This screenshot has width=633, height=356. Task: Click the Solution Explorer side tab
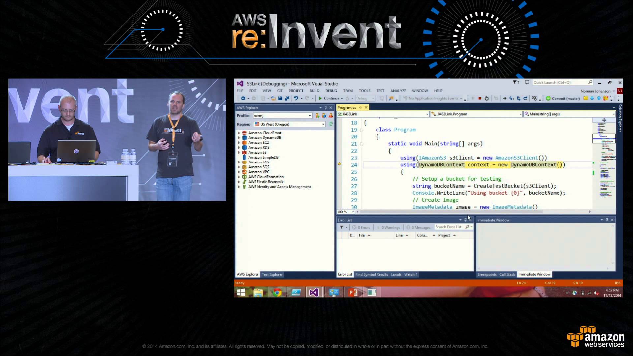620,118
